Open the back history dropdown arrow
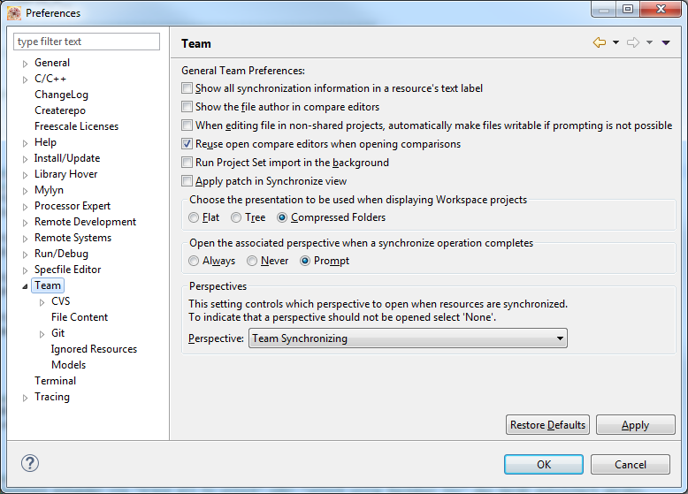 [615, 42]
